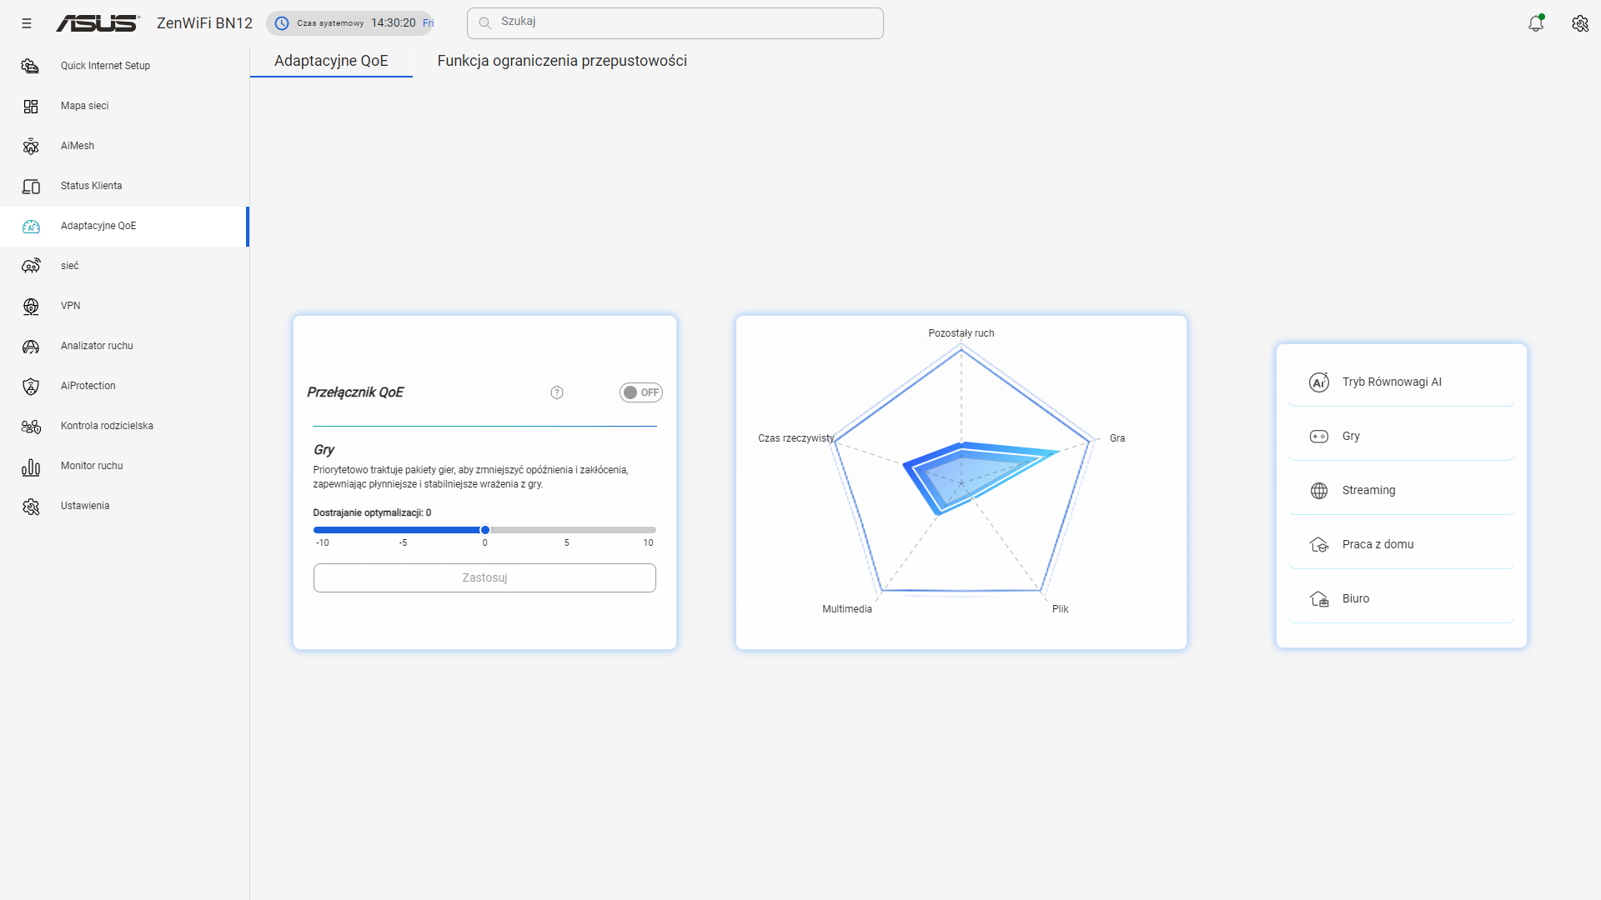1601x900 pixels.
Task: Click the Pozostały ruch chart label
Action: pos(961,333)
